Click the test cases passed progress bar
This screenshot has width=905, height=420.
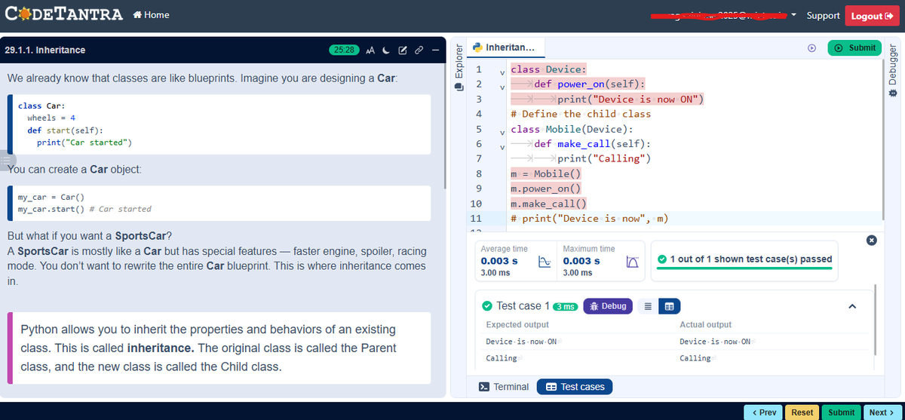[744, 267]
